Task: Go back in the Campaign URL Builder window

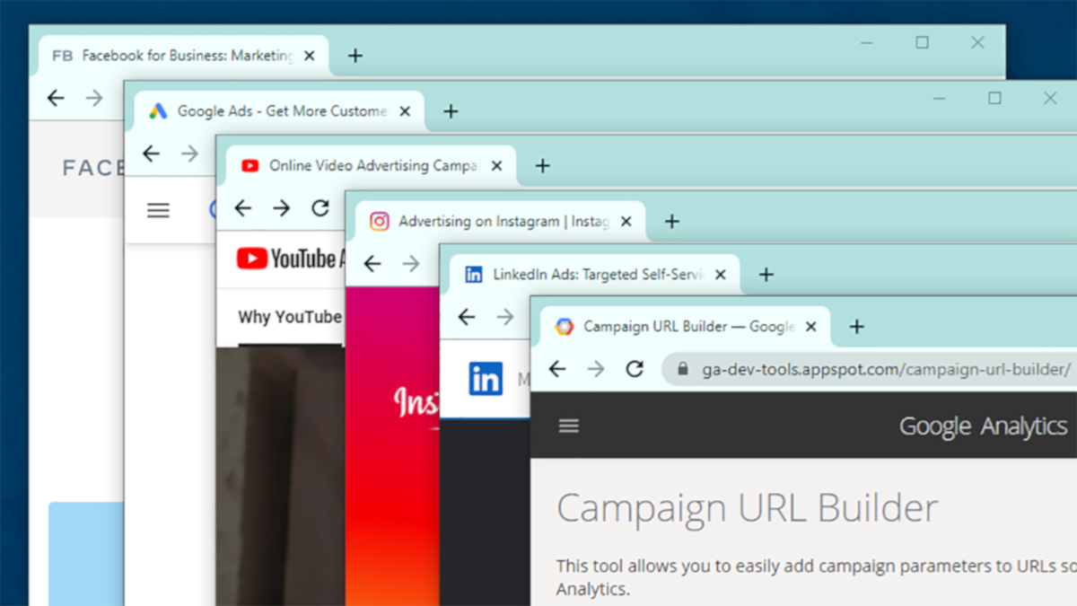Action: pyautogui.click(x=557, y=369)
